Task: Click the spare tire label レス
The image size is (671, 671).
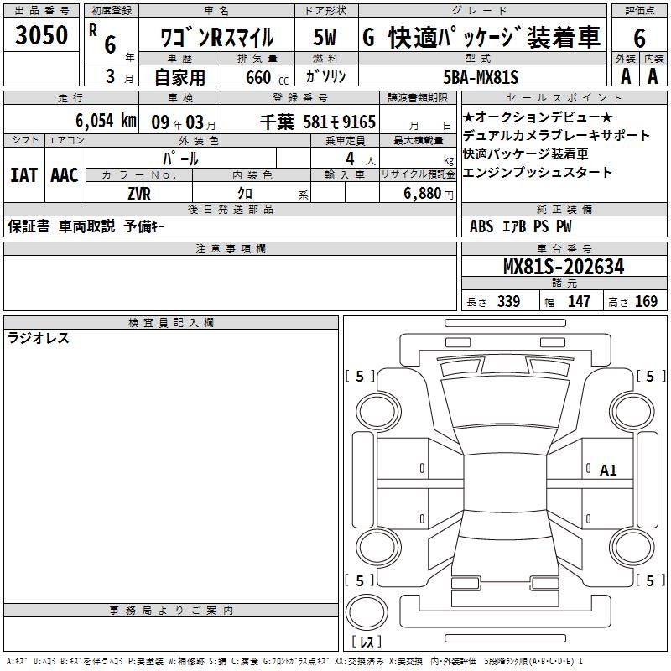Action: click(x=367, y=642)
